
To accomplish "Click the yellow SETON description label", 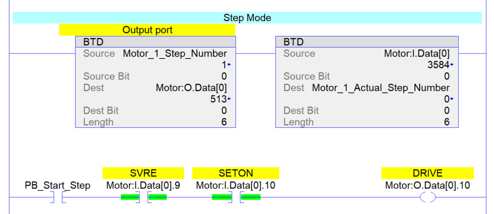I will pyautogui.click(x=235, y=173).
